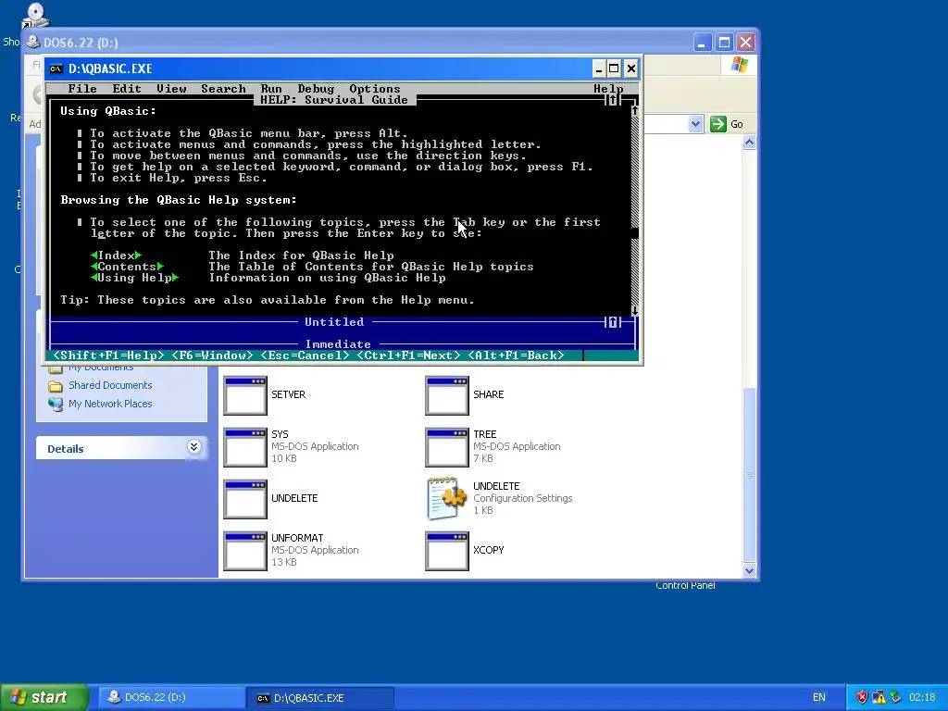
Task: Switch to DOS6.22 (D:) taskbar button
Action: [169, 698]
